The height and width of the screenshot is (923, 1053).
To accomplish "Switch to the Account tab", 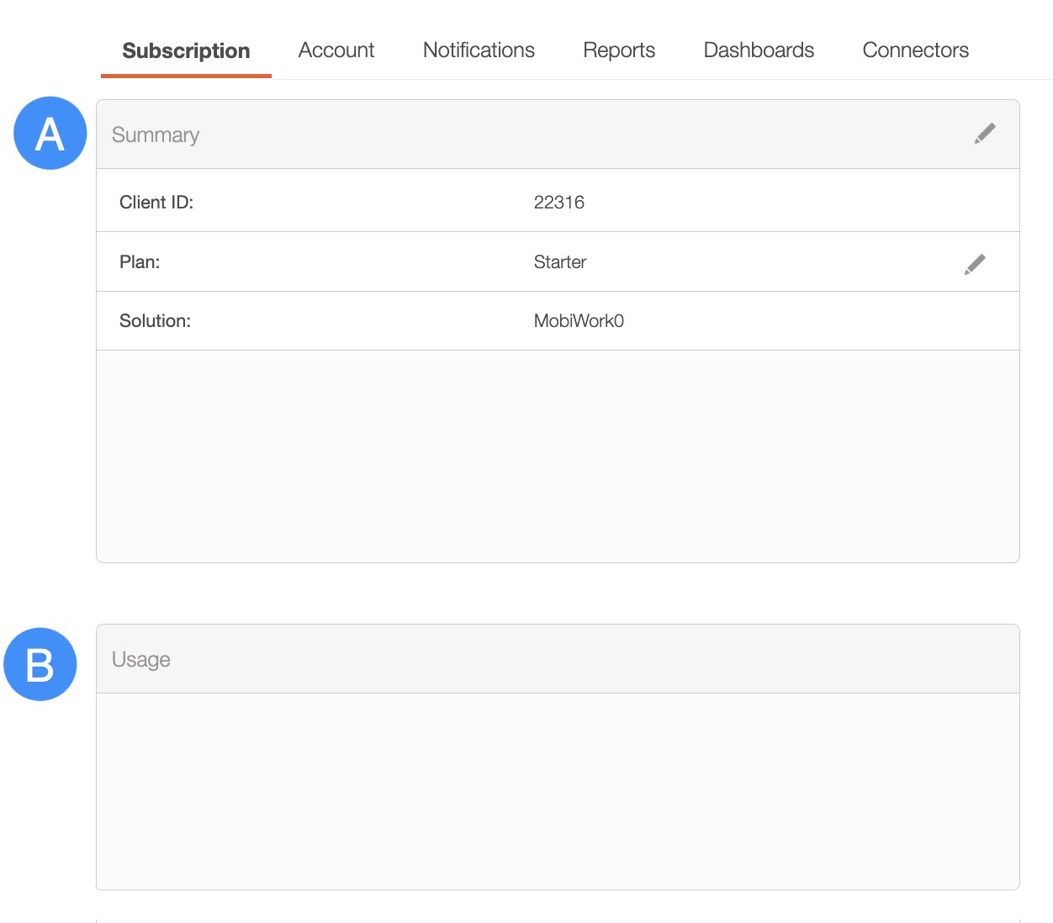I will pyautogui.click(x=336, y=50).
